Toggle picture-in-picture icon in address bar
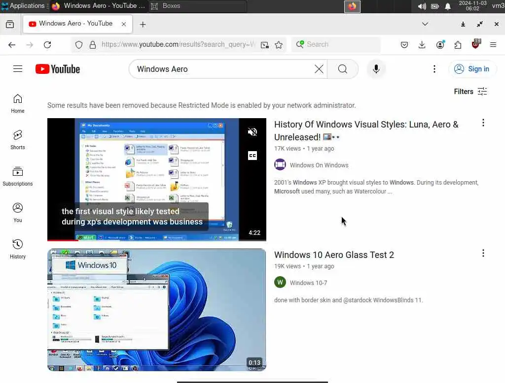The width and height of the screenshot is (505, 383). tap(265, 45)
